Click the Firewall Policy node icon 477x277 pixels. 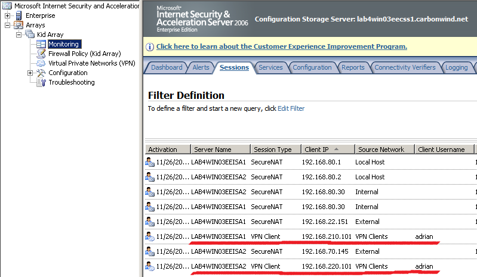41,54
